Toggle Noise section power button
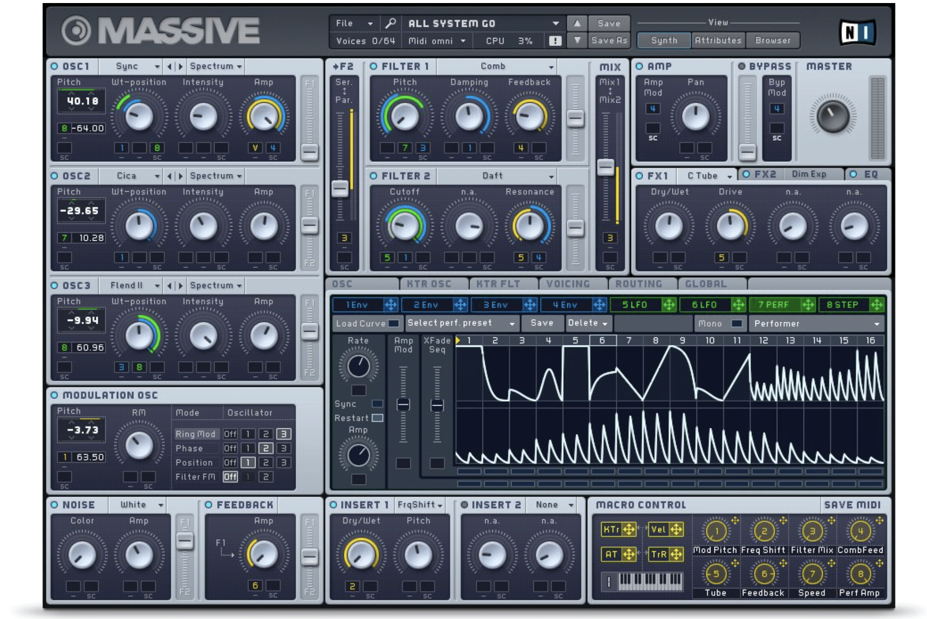 tap(55, 505)
